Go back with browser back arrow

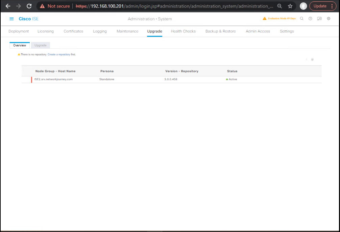pos(8,6)
